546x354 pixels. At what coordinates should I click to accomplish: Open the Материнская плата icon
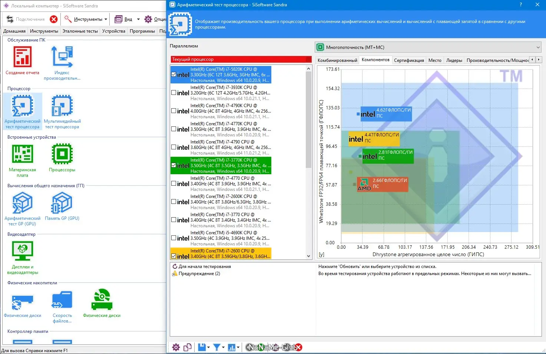pyautogui.click(x=23, y=154)
